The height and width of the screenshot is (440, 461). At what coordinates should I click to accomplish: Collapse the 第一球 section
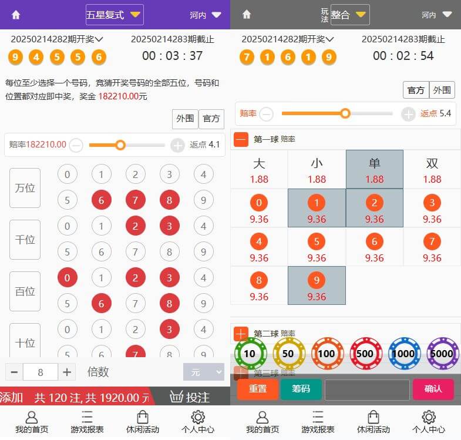[x=241, y=139]
